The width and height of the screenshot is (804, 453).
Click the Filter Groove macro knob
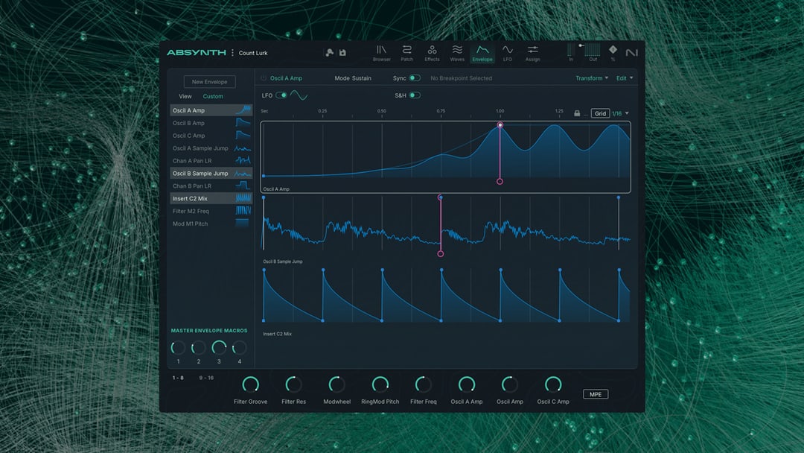(x=251, y=384)
